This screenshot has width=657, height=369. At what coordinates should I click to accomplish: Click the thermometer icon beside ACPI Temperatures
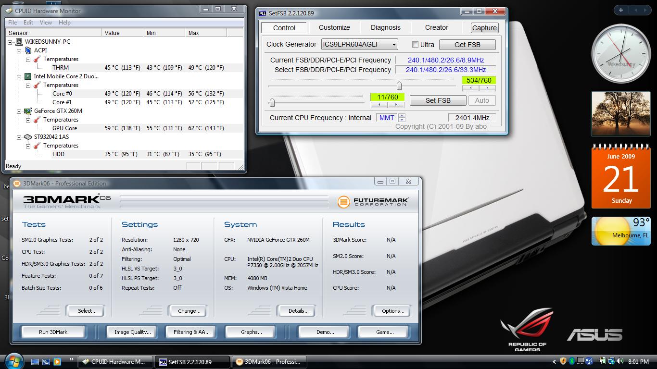click(x=37, y=59)
